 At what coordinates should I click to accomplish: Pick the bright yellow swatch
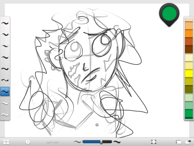click(189, 73)
